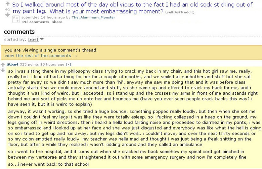The image size is (262, 169).
Task: Click the self.AskReddit domain link
Action: pos(180,12)
